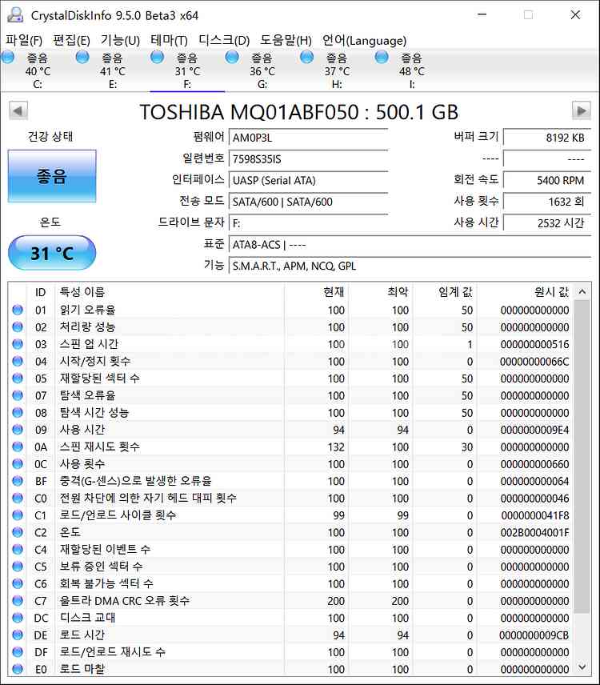Click the 기능 field S.M.A.R.T., APM, NCQ, GPL
600x685 pixels.
[410, 266]
